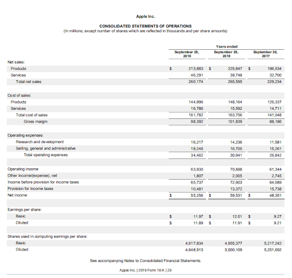Click the 'Provision for income taxes' label

coord(30,189)
